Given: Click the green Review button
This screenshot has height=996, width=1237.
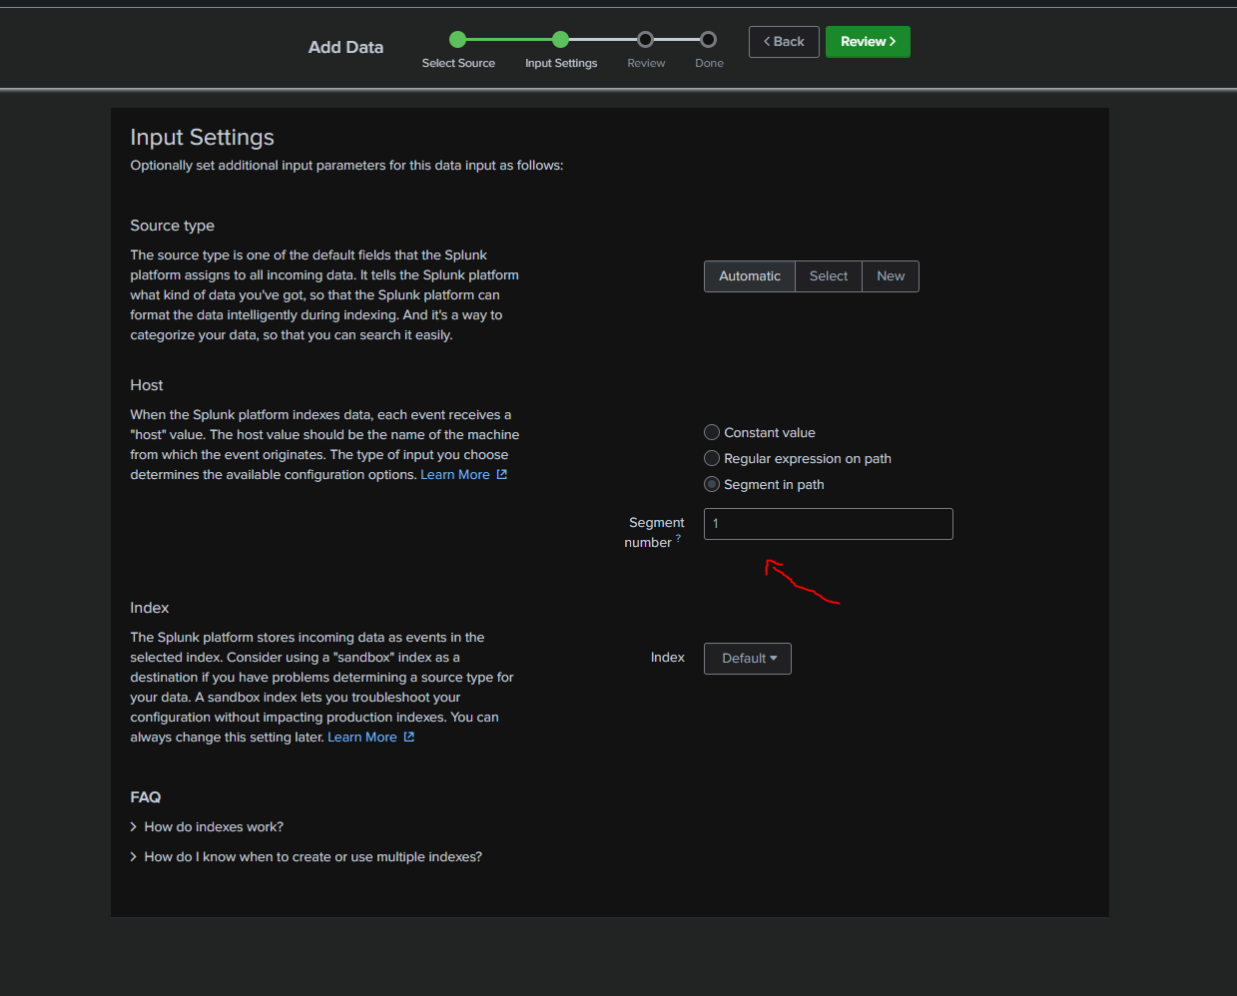Looking at the screenshot, I should pyautogui.click(x=867, y=41).
